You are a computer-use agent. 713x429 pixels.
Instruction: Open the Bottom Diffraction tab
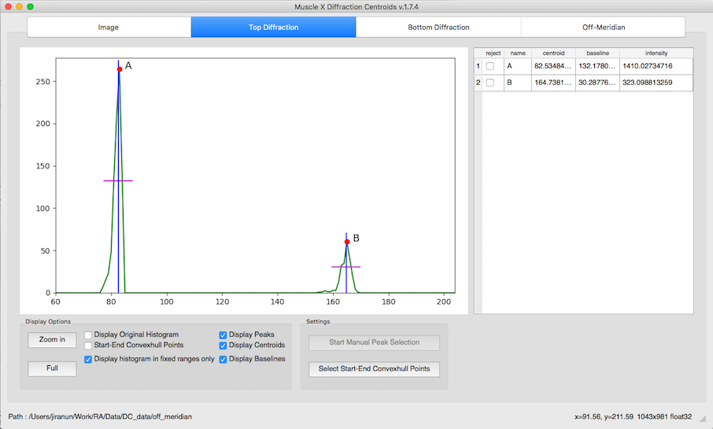[438, 28]
